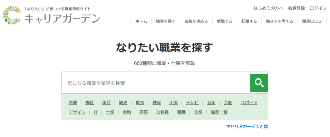Click the 650種類の職業・仕事を解説 text

click(164, 64)
